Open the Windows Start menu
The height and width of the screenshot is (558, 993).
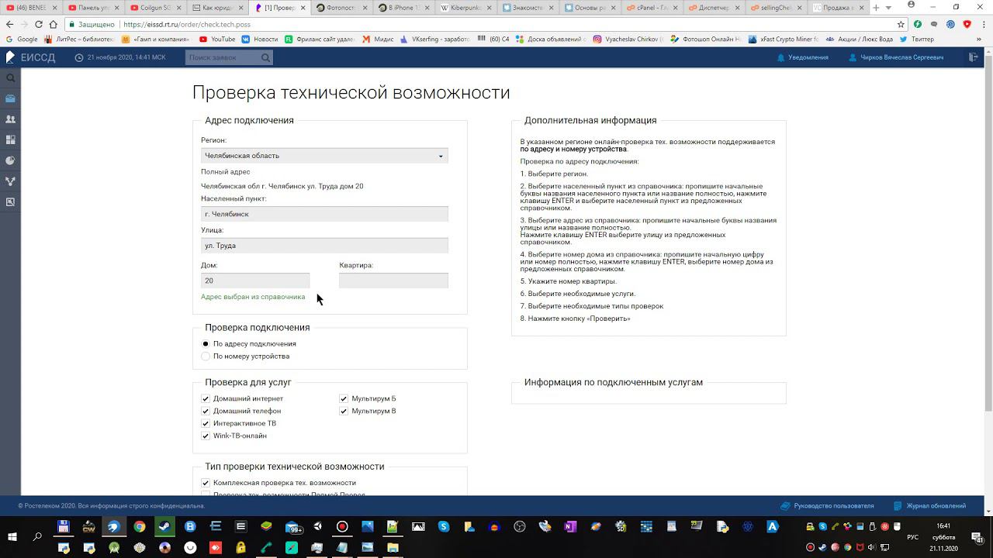pos(12,536)
